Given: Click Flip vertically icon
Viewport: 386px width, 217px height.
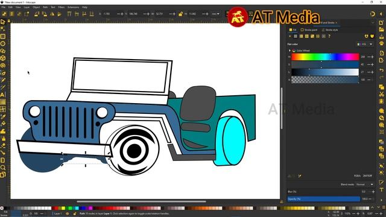Looking at the screenshot, I should tap(60, 14).
